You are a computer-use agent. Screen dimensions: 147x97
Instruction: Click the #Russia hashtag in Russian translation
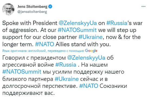tap(66, 65)
